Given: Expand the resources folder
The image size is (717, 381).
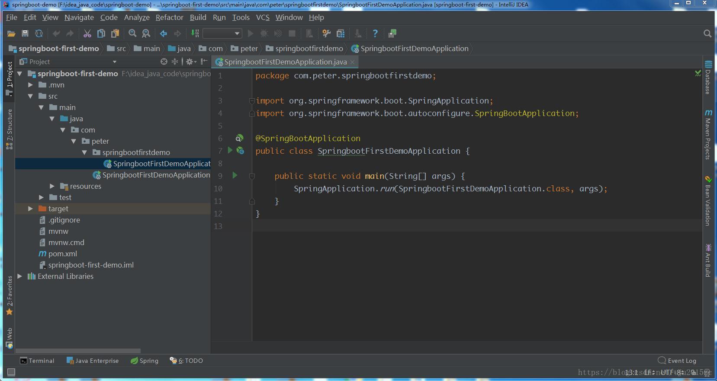Looking at the screenshot, I should pos(52,186).
